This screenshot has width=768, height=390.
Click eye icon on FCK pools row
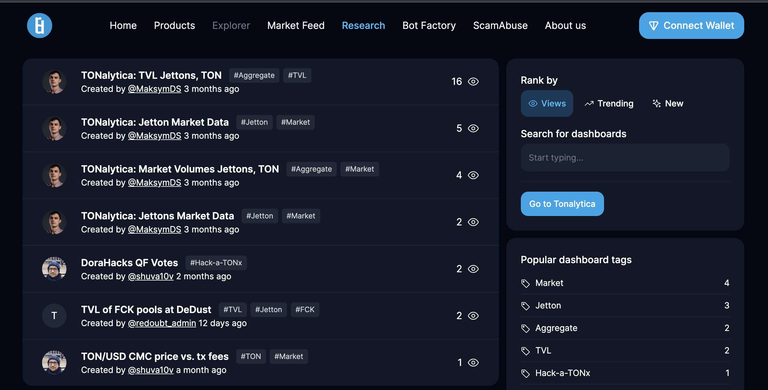click(473, 316)
